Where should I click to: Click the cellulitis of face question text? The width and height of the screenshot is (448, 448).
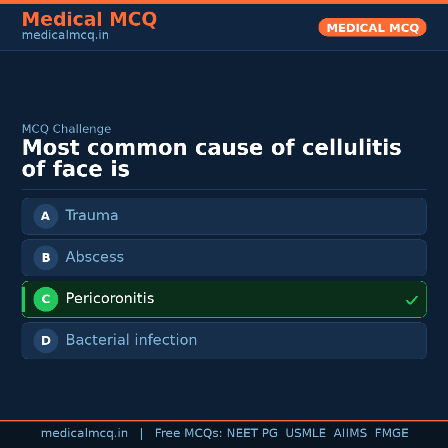pyautogui.click(x=211, y=158)
